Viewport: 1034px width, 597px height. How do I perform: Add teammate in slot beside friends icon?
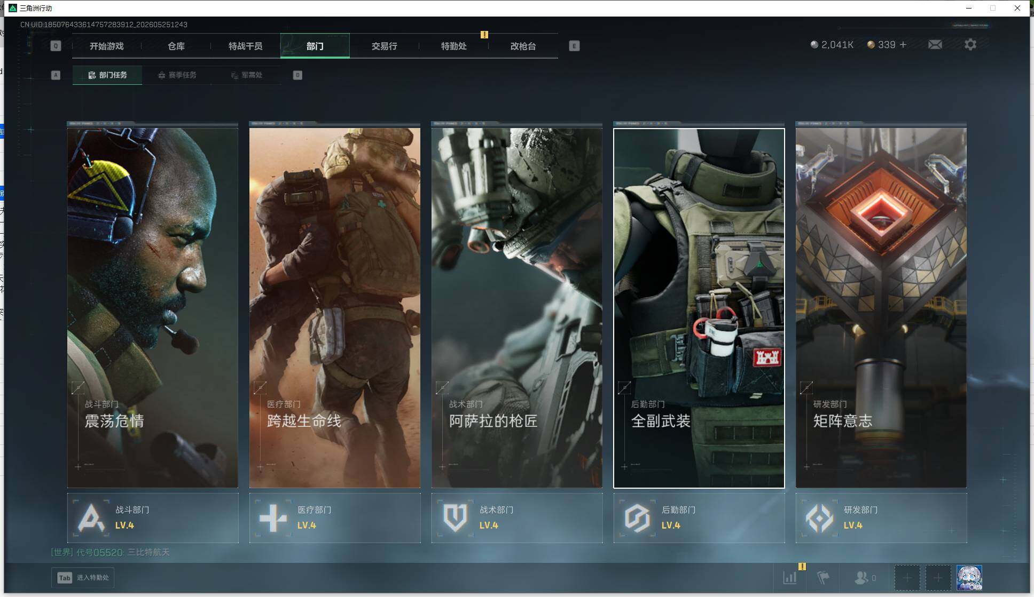pyautogui.click(x=907, y=578)
